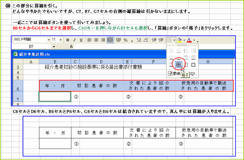Toggle Merge and Center button
244x160 pixels.
110,40
